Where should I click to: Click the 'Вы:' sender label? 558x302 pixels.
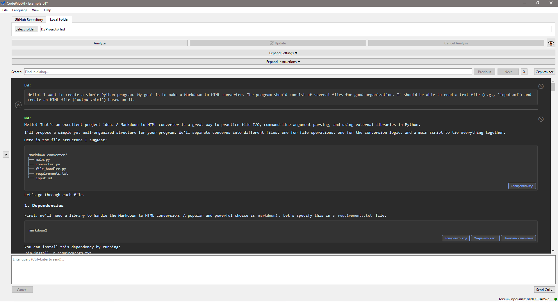click(27, 85)
